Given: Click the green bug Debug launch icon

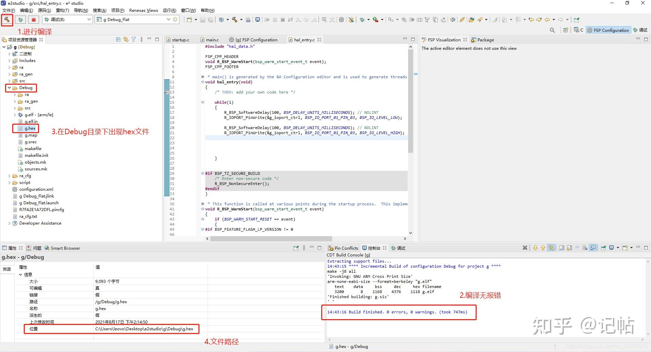Looking at the screenshot, I should (x=21, y=20).
